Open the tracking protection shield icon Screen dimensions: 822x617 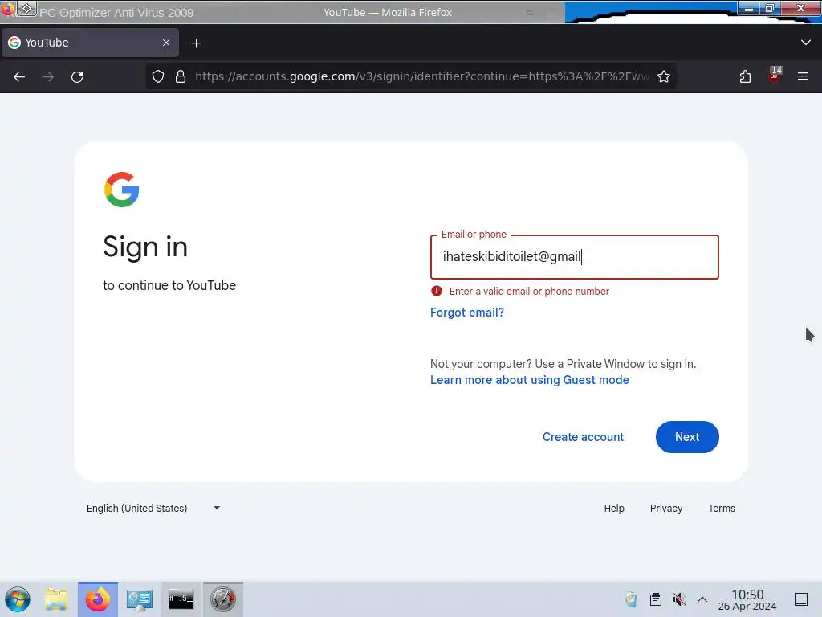click(158, 76)
